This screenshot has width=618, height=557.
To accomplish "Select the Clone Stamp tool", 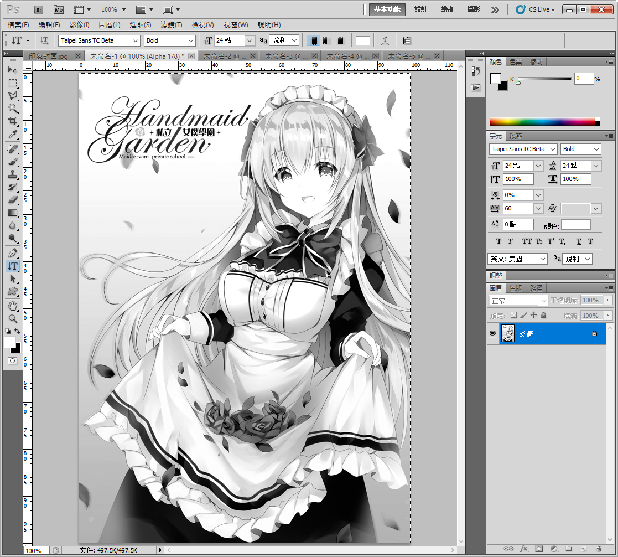I will coord(13,174).
